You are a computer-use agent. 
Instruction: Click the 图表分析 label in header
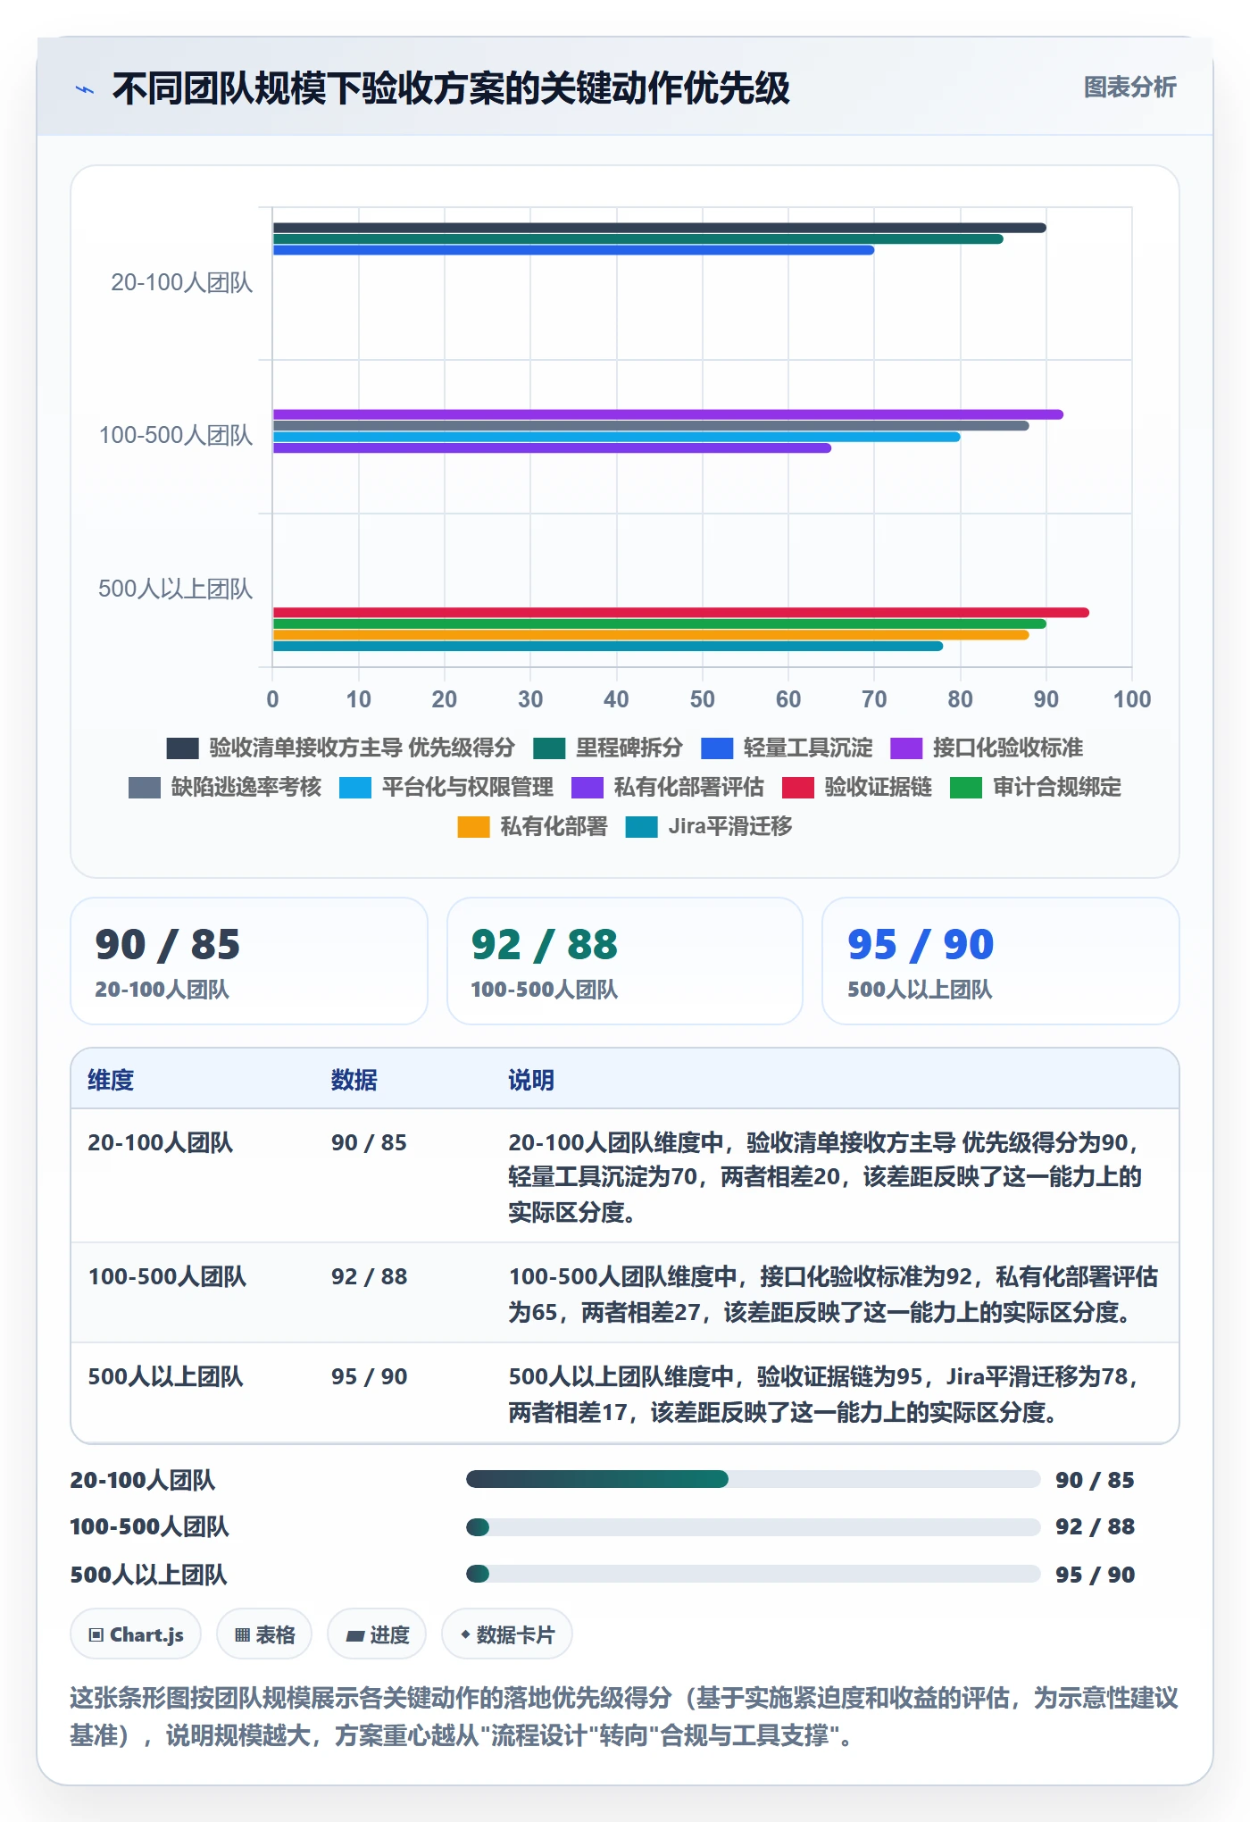[x=1129, y=88]
